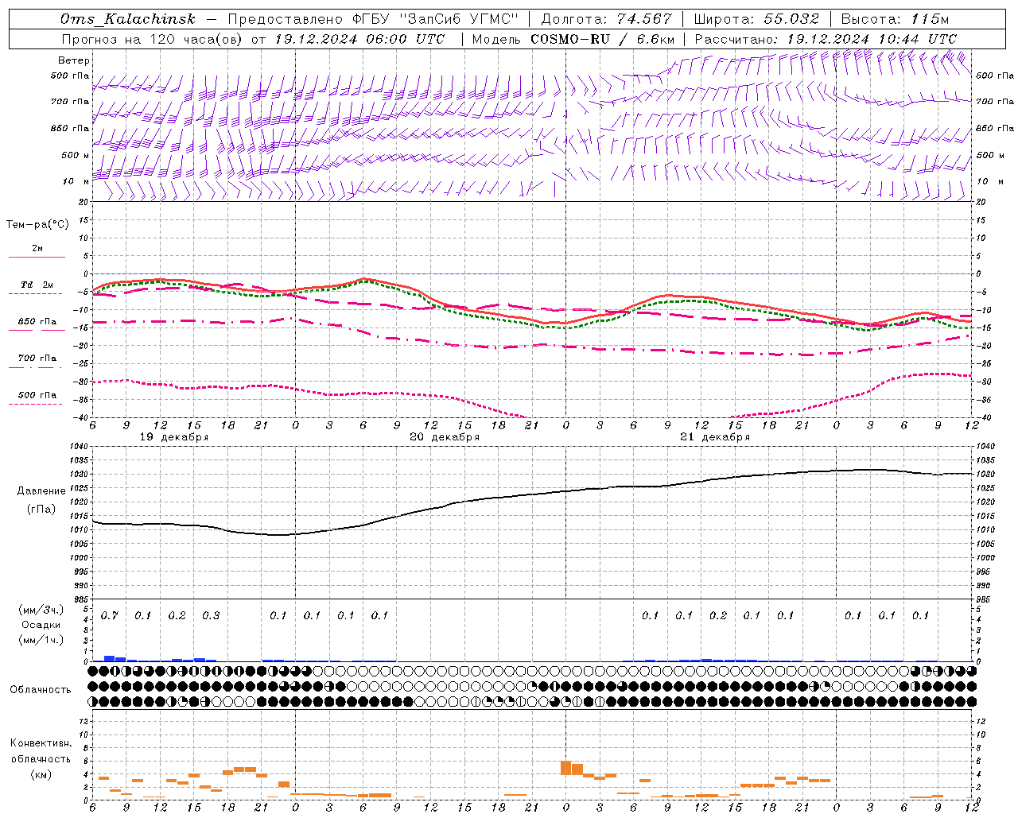Click the (мм/3ч.) precipitation unit label
Image resolution: width=1018 pixels, height=814 pixels.
tap(40, 610)
